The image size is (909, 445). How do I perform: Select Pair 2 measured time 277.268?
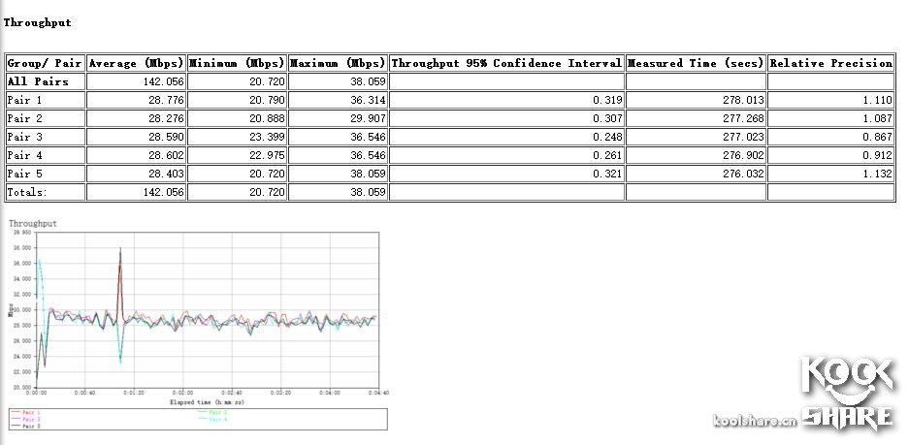point(744,119)
